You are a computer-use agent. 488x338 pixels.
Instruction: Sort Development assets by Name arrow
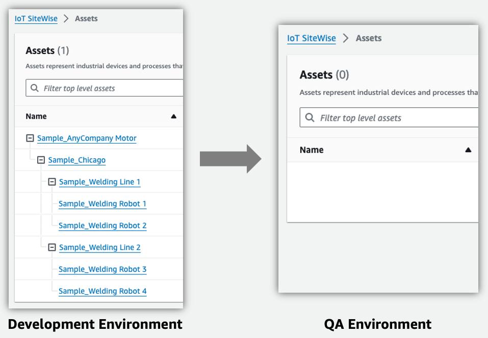[x=173, y=117]
